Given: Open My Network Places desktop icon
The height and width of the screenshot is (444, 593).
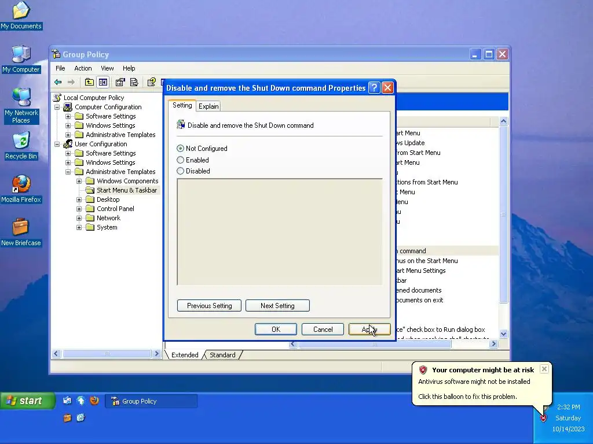Looking at the screenshot, I should click(x=21, y=106).
